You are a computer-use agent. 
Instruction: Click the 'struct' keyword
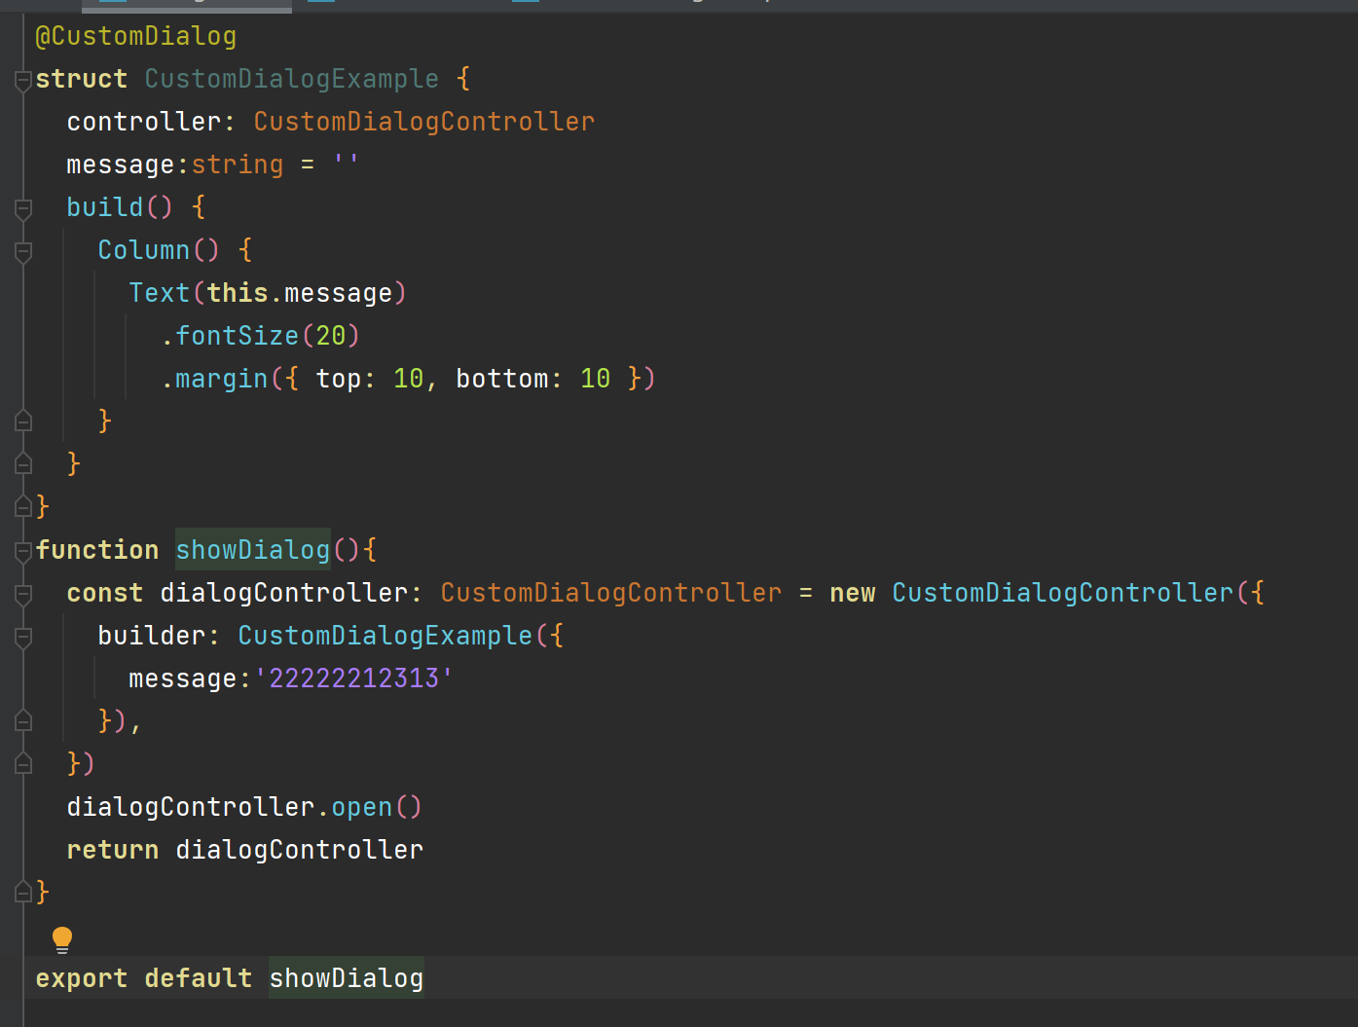click(82, 79)
